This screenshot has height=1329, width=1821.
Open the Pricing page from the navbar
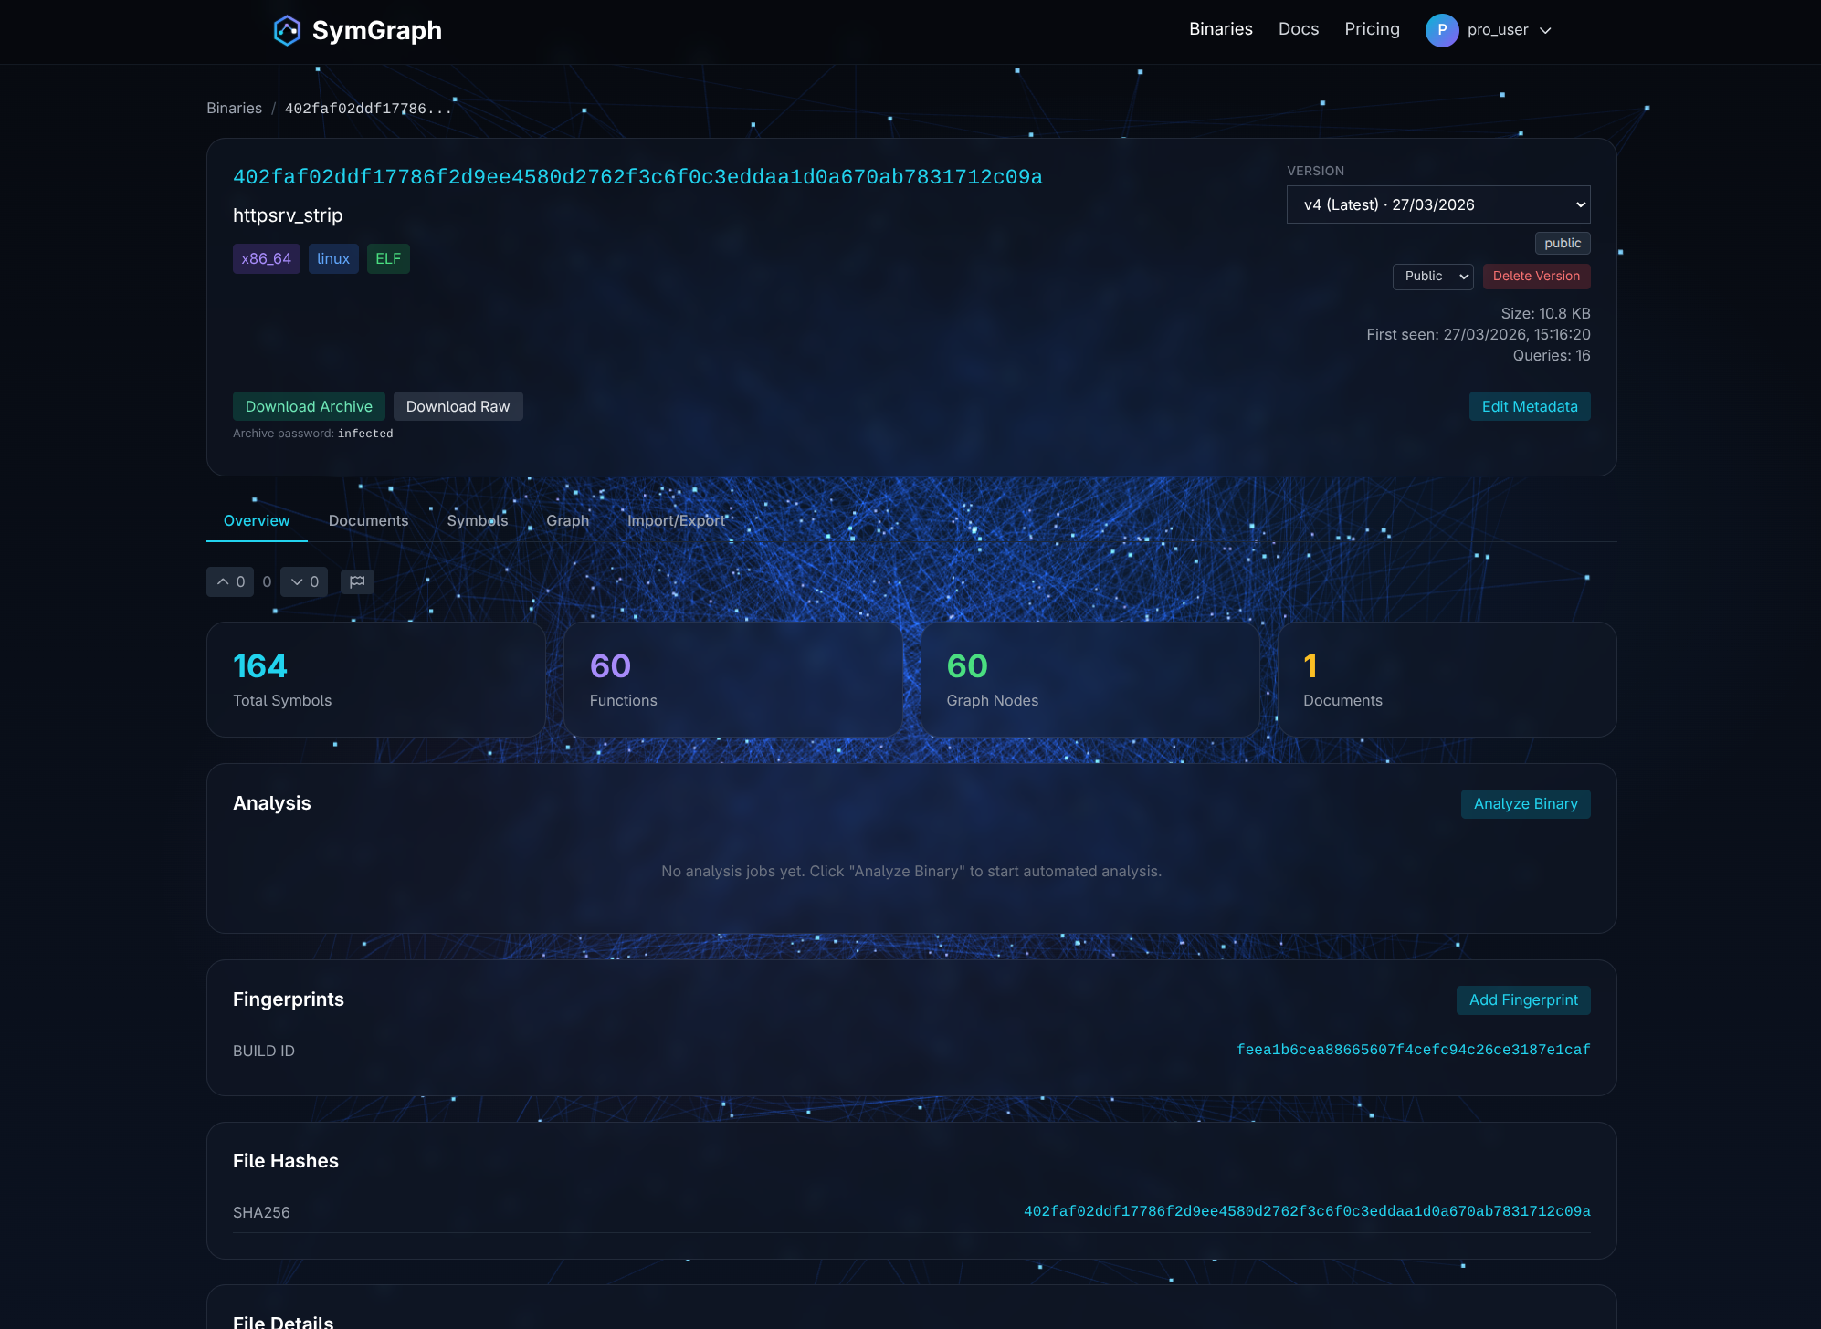(1372, 29)
